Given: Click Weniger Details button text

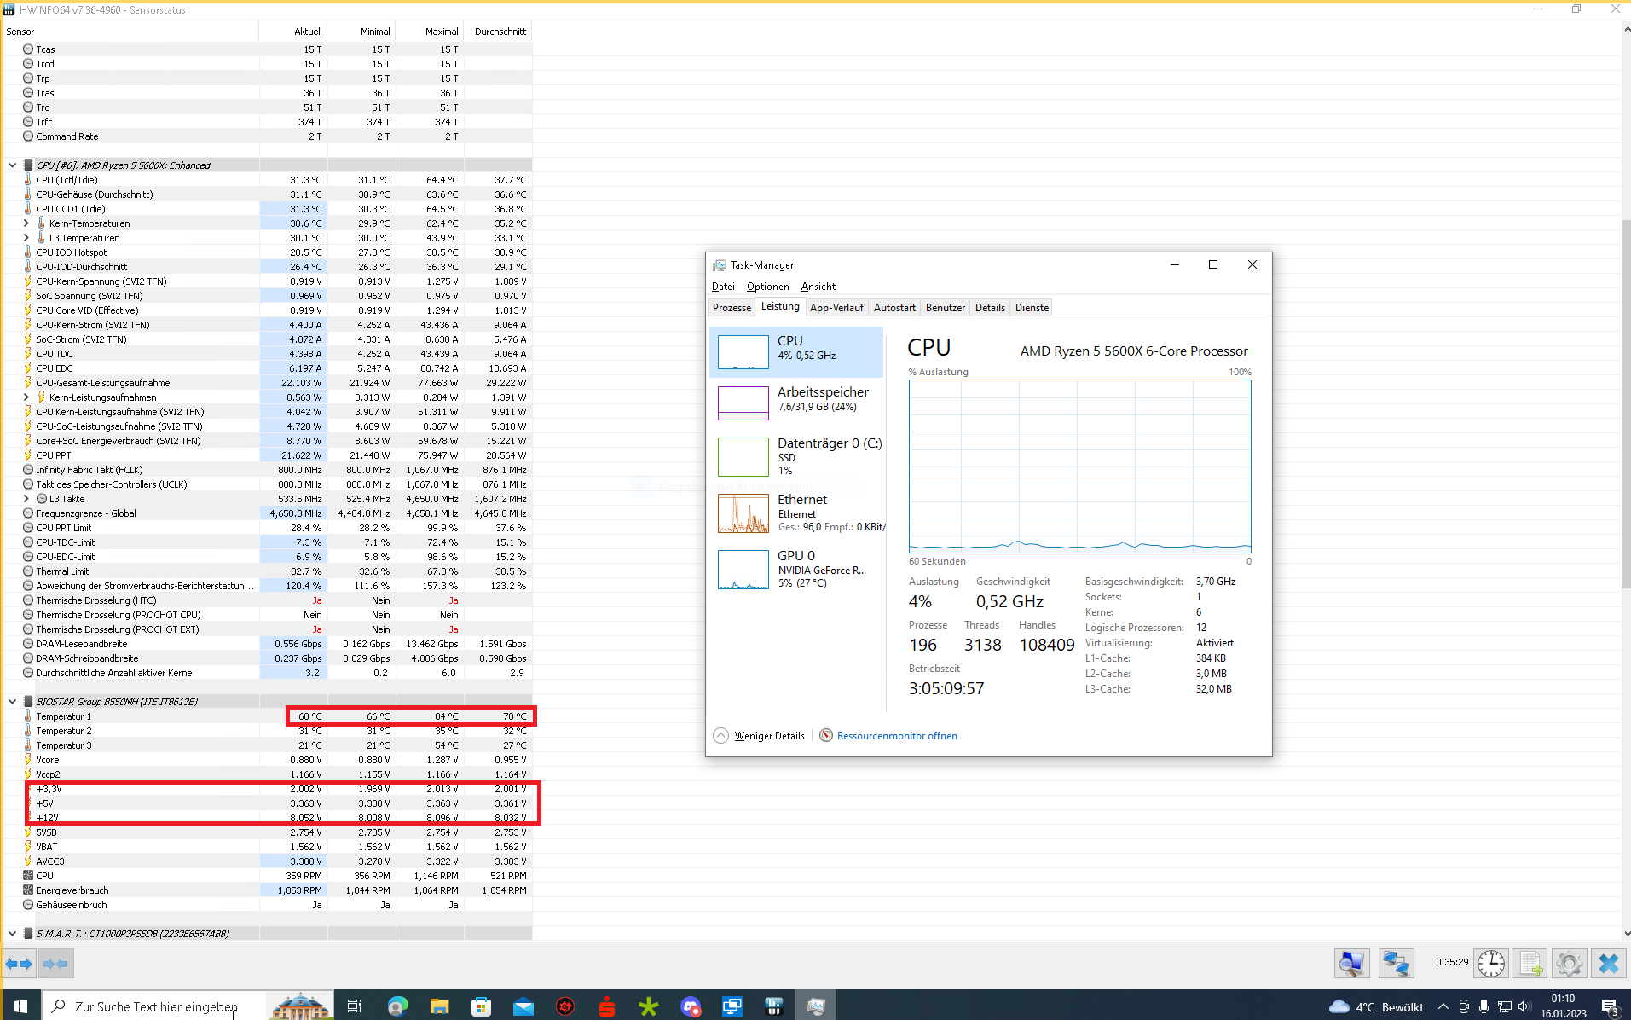Looking at the screenshot, I should coord(769,736).
